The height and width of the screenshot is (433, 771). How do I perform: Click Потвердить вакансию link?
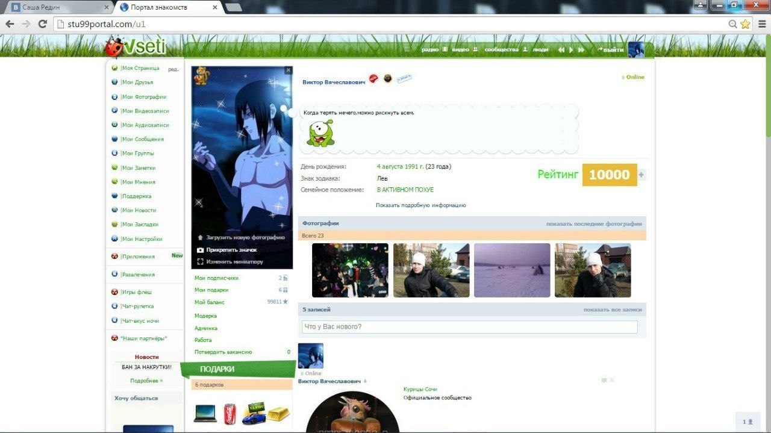[223, 352]
